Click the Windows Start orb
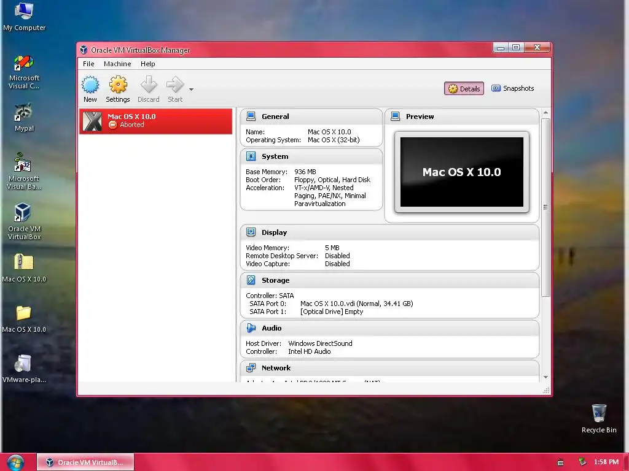Image resolution: width=629 pixels, height=471 pixels. coord(15,462)
